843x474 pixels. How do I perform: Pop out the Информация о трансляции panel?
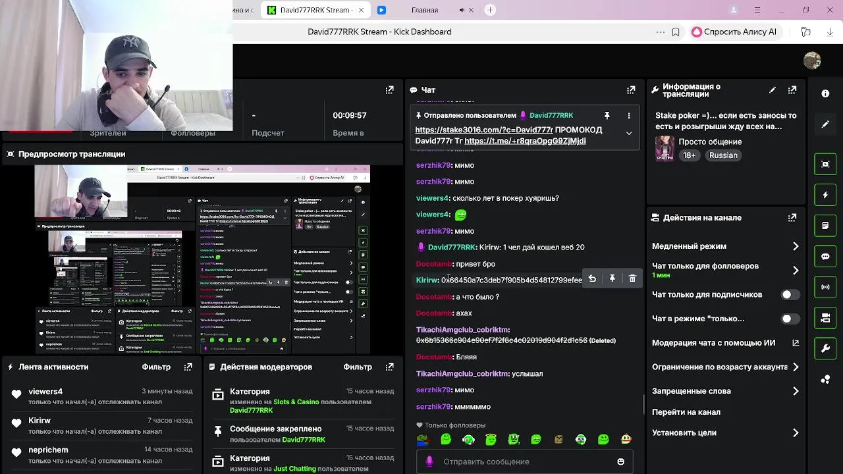792,90
